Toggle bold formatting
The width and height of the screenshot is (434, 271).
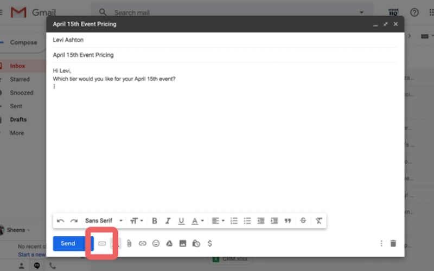pyautogui.click(x=155, y=221)
